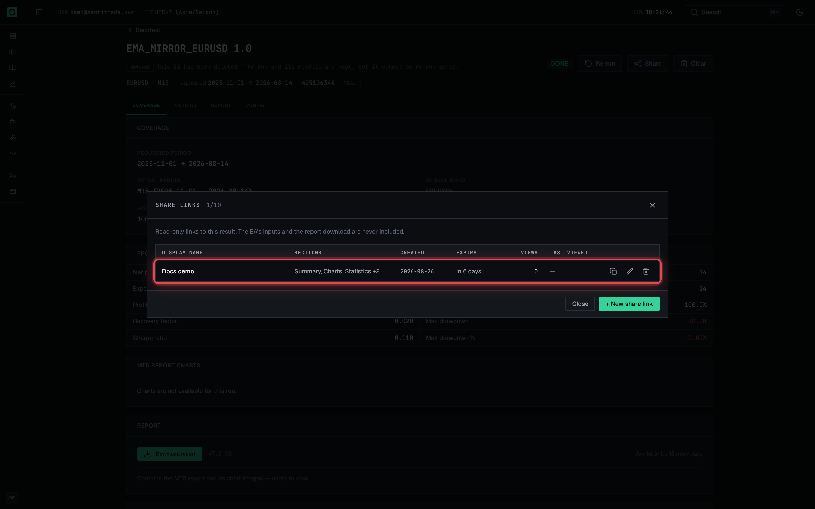
Task: Open the credit card icon in sidebar
Action: [12, 191]
